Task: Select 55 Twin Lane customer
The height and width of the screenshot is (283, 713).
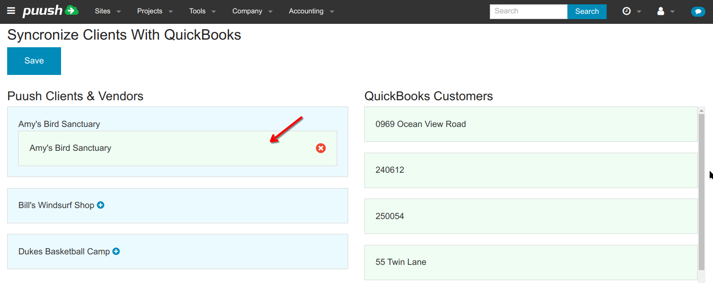Action: [x=530, y=262]
